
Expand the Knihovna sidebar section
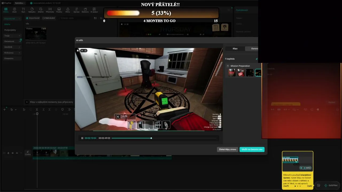(12, 53)
